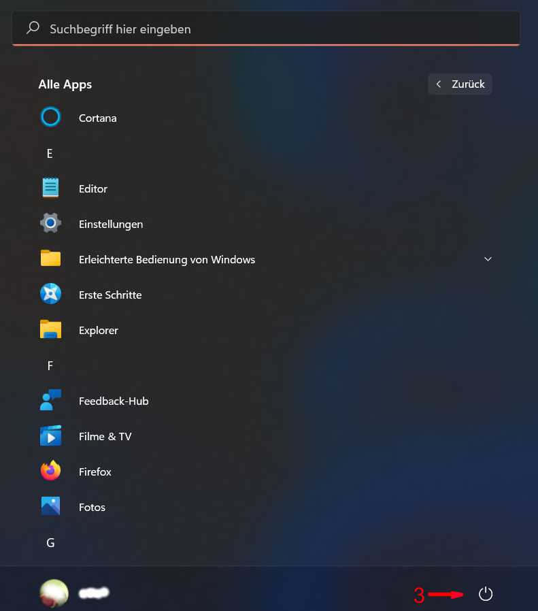Go back with the Zurück button
The width and height of the screenshot is (538, 611).
point(460,84)
